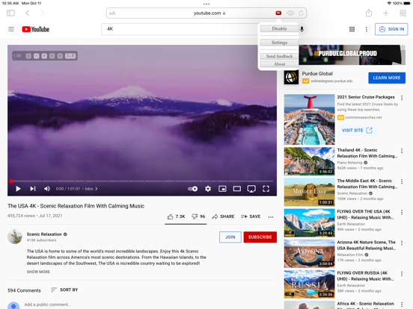Open a new tab with the plus icon

click(x=385, y=13)
